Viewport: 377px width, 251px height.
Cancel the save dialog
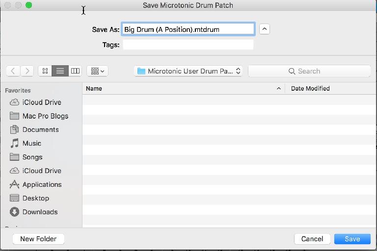[312, 239]
